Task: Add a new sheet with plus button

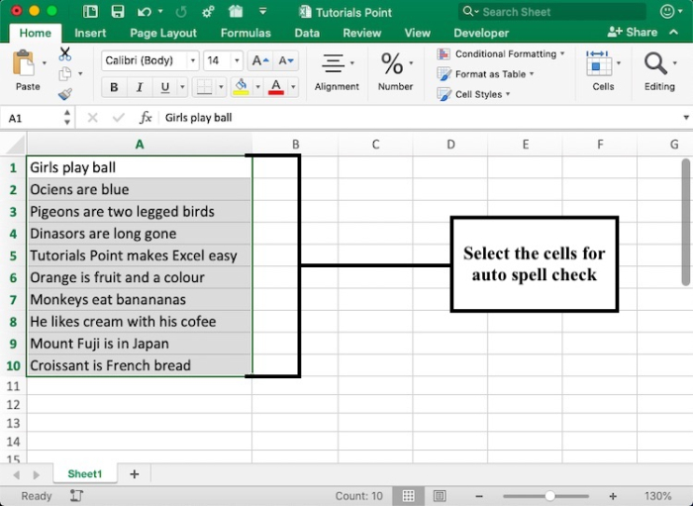Action: pos(134,474)
